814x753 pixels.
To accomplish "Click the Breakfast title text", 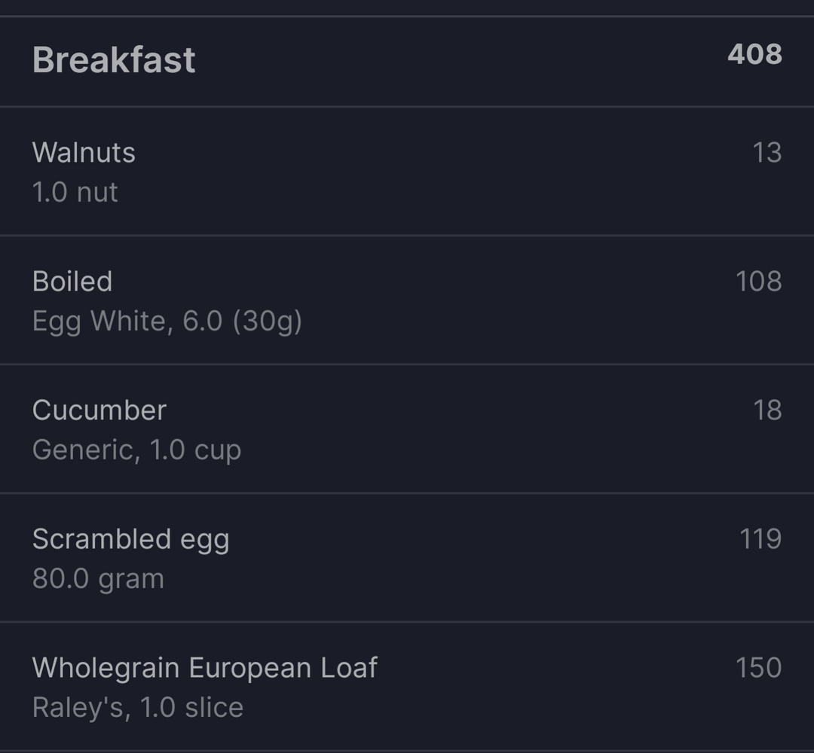I will click(x=114, y=59).
